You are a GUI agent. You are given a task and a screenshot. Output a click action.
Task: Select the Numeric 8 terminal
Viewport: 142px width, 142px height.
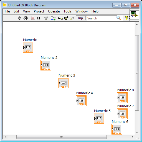[122, 98]
